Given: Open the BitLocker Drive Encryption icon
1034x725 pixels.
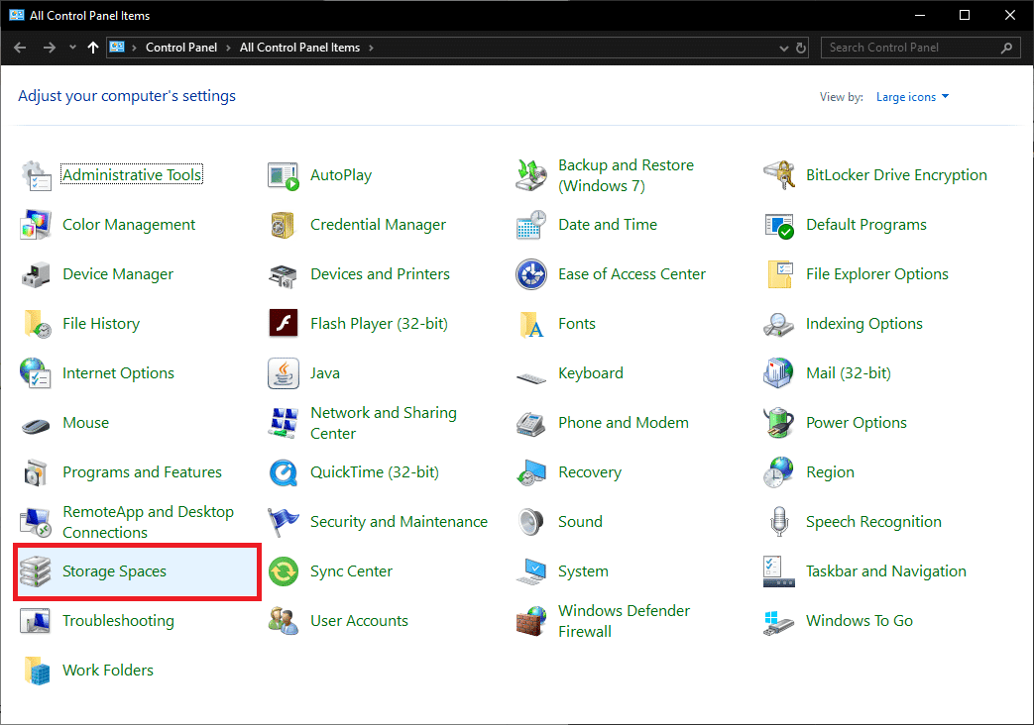Looking at the screenshot, I should point(779,175).
